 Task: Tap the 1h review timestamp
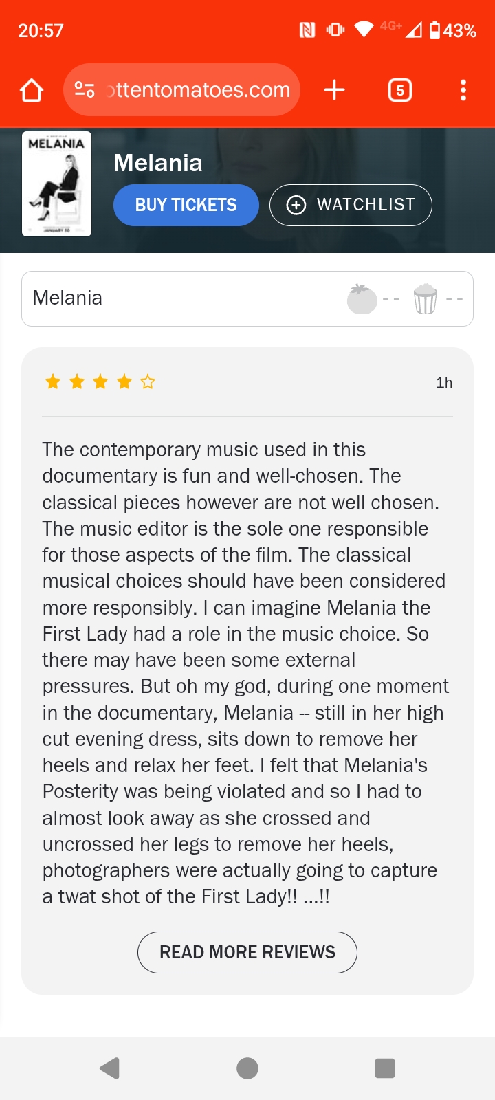[444, 383]
